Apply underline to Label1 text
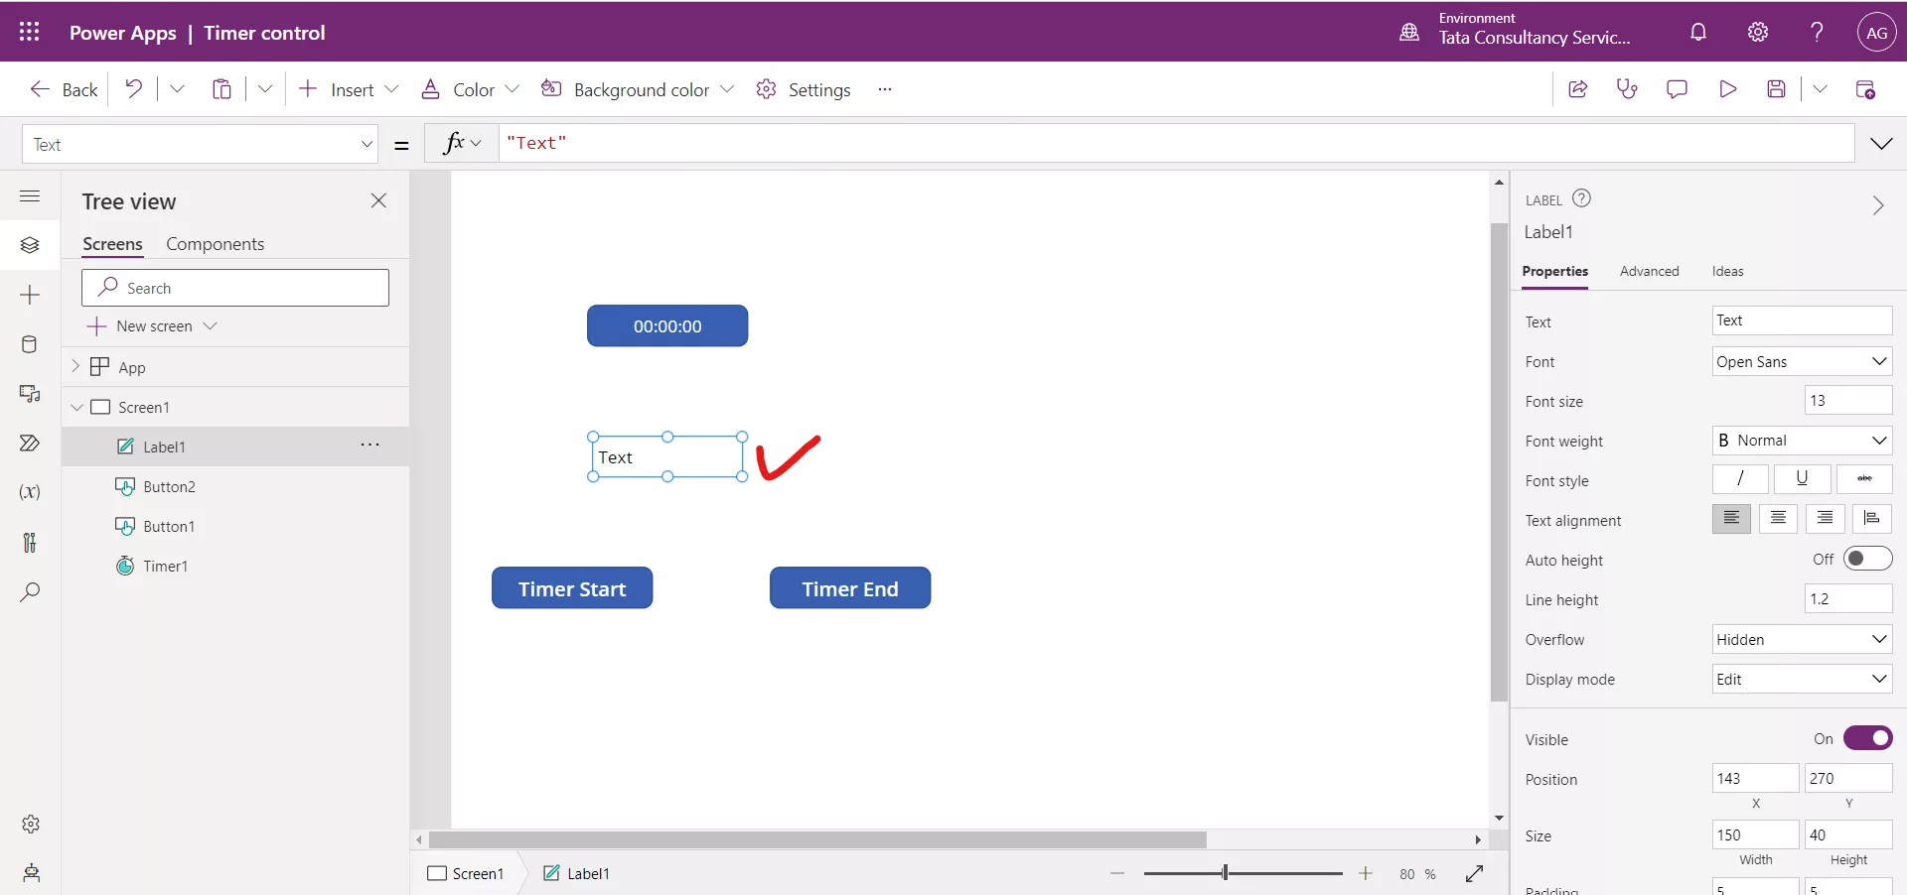Viewport: 1907px width, 895px height. 1803,479
